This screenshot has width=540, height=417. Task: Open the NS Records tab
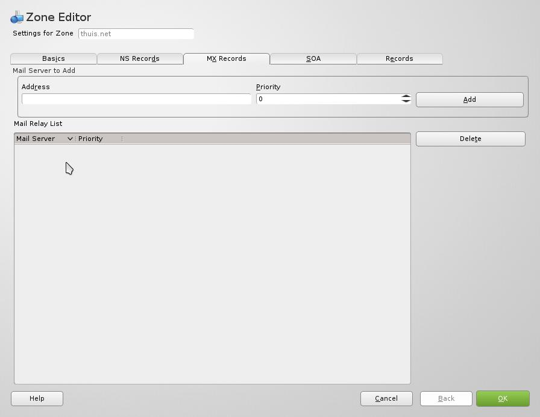[140, 58]
